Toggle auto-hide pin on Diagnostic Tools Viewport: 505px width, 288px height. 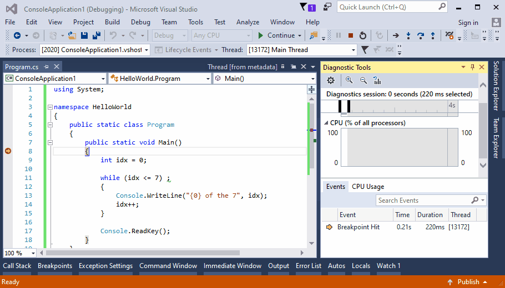click(472, 67)
